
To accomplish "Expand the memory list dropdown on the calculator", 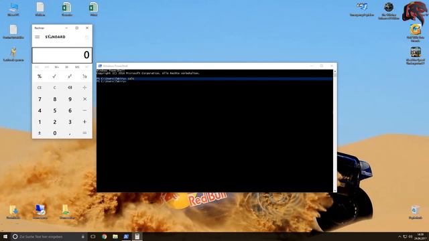I will point(87,67).
